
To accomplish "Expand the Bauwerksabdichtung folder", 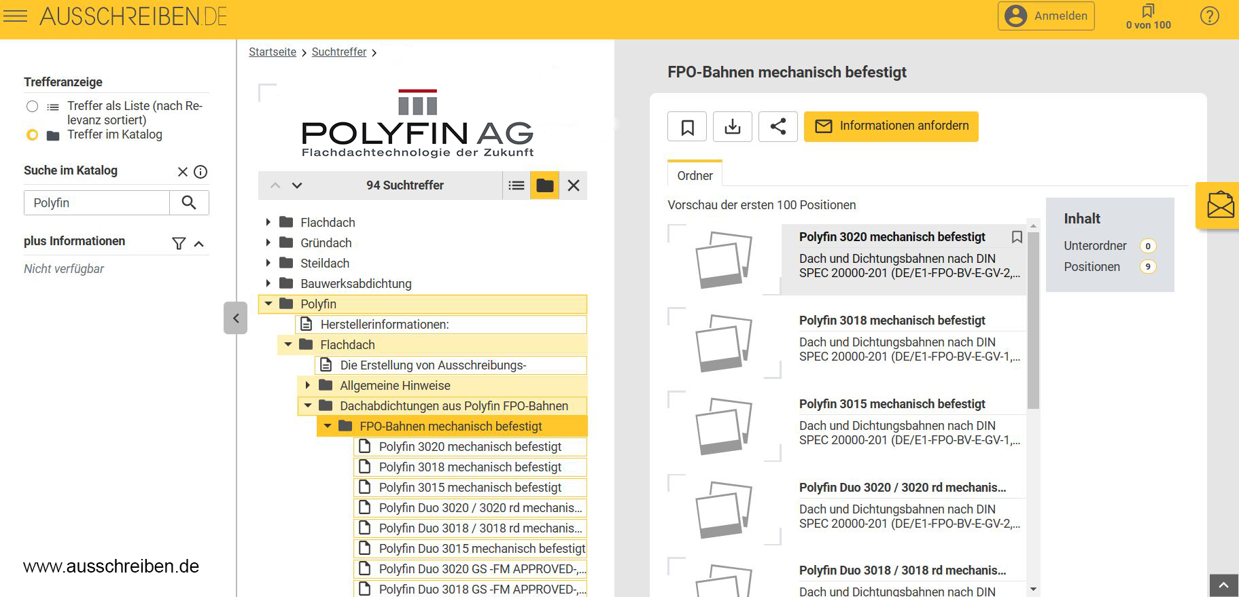I will point(268,283).
